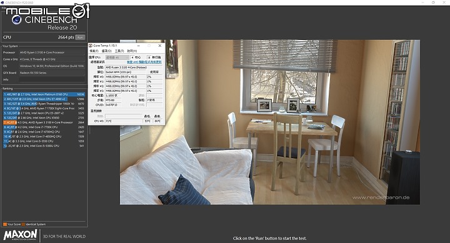Minimize the Cinebench main window
The image size is (450, 243).
click(x=423, y=2)
